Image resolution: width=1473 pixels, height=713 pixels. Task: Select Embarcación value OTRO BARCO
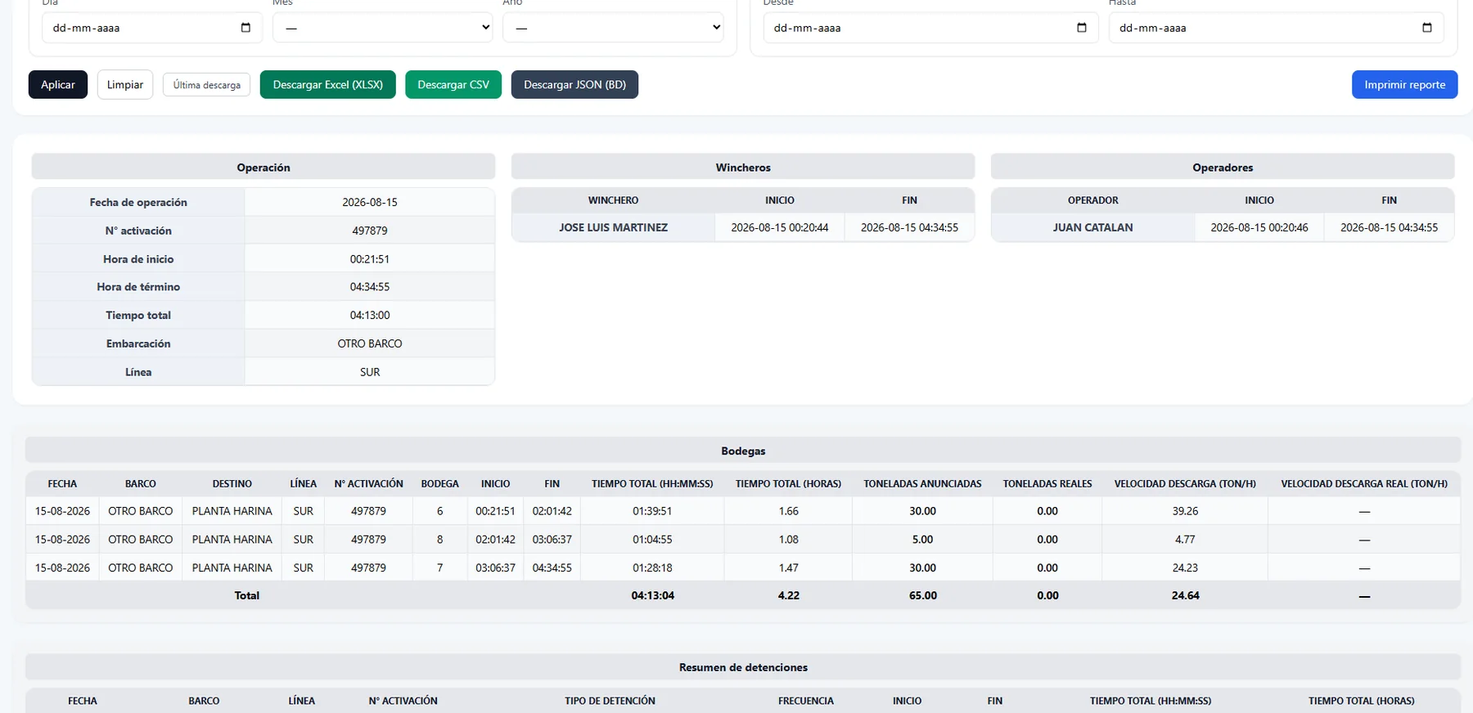(x=370, y=343)
